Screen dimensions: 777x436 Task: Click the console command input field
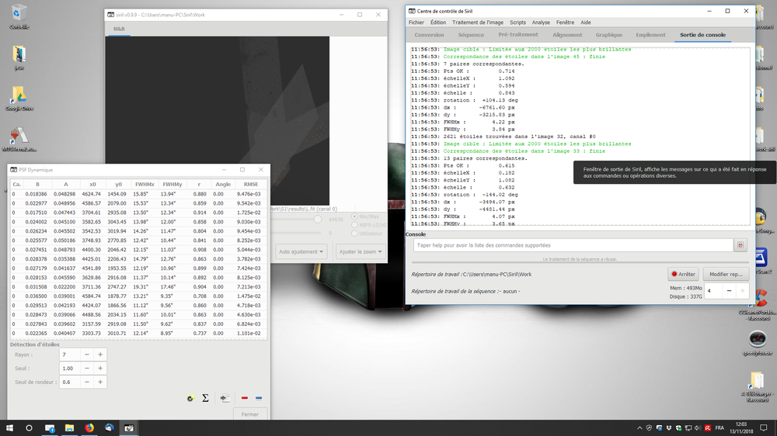pyautogui.click(x=573, y=245)
